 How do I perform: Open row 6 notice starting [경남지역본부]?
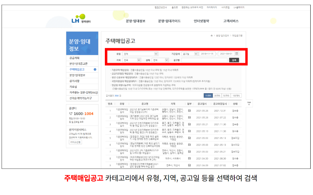coord(145,145)
